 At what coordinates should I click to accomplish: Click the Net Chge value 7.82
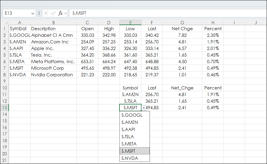182,35
